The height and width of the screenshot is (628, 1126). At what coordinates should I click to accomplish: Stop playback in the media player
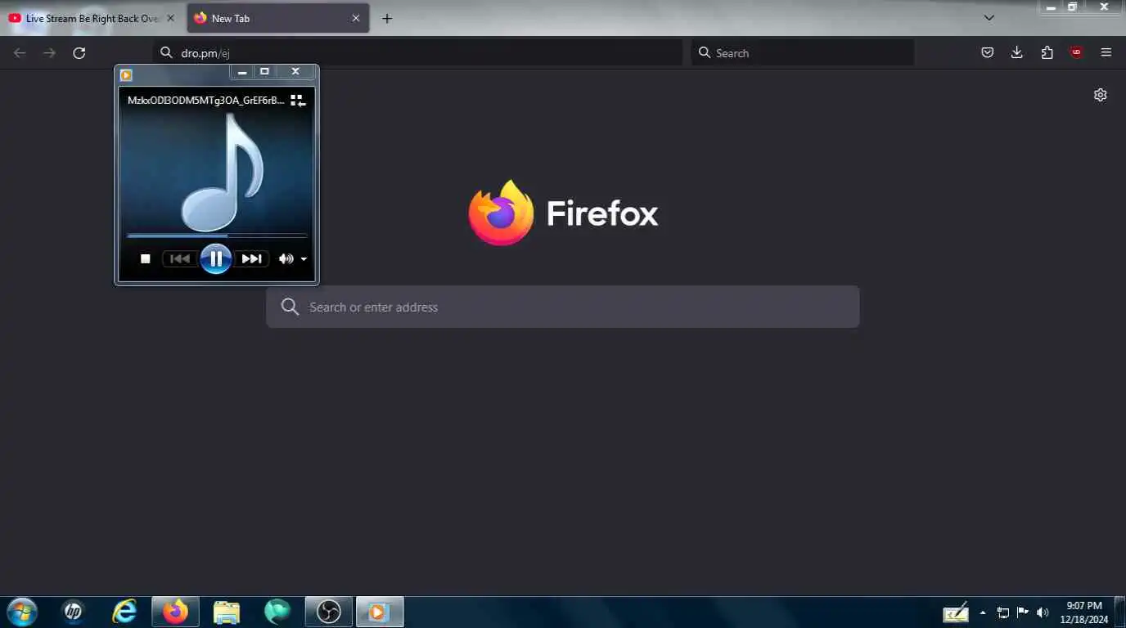[146, 259]
